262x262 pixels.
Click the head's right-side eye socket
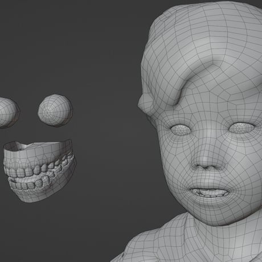coord(241,128)
